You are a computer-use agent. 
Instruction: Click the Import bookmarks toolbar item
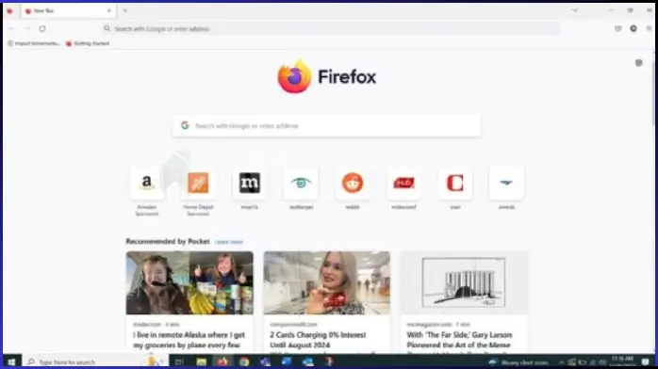(34, 43)
